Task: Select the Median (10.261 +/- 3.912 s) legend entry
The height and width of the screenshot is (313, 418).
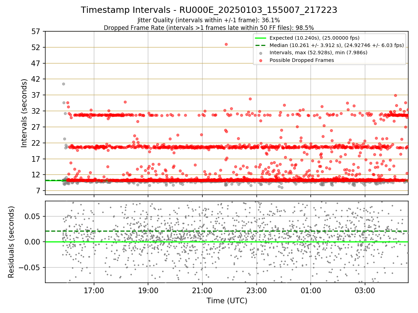Action: pyautogui.click(x=336, y=45)
